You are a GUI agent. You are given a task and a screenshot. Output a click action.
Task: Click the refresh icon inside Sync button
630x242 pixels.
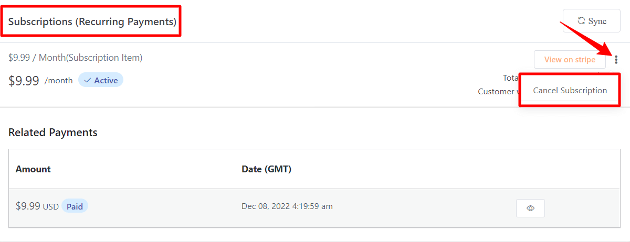click(581, 21)
